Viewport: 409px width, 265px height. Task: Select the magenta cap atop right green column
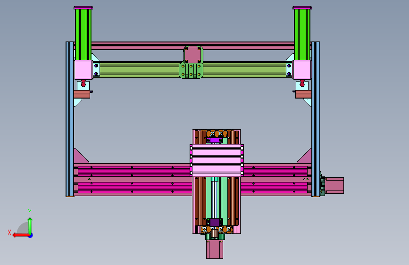302,8
